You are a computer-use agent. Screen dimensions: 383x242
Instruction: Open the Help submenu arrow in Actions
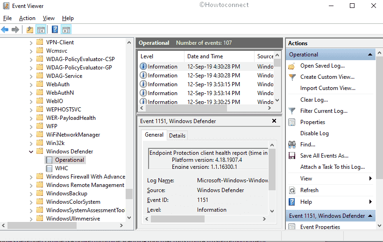click(370, 202)
